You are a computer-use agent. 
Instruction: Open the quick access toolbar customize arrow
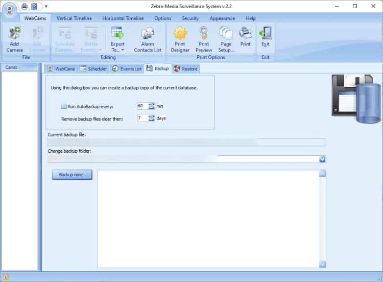click(x=46, y=6)
